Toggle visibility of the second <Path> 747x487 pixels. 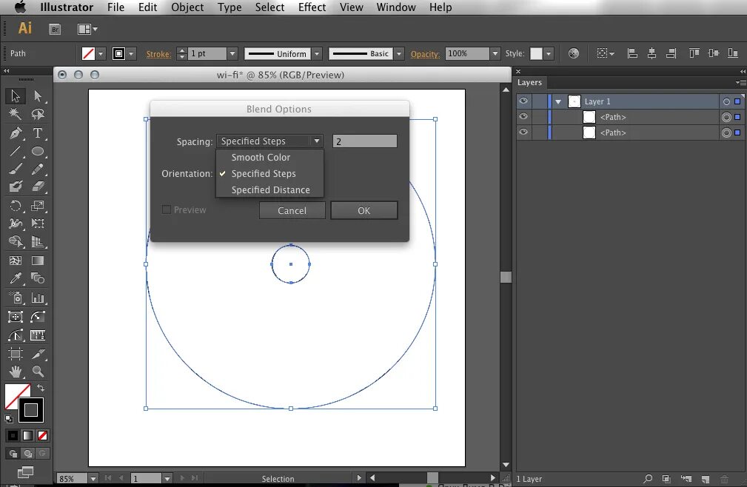523,132
